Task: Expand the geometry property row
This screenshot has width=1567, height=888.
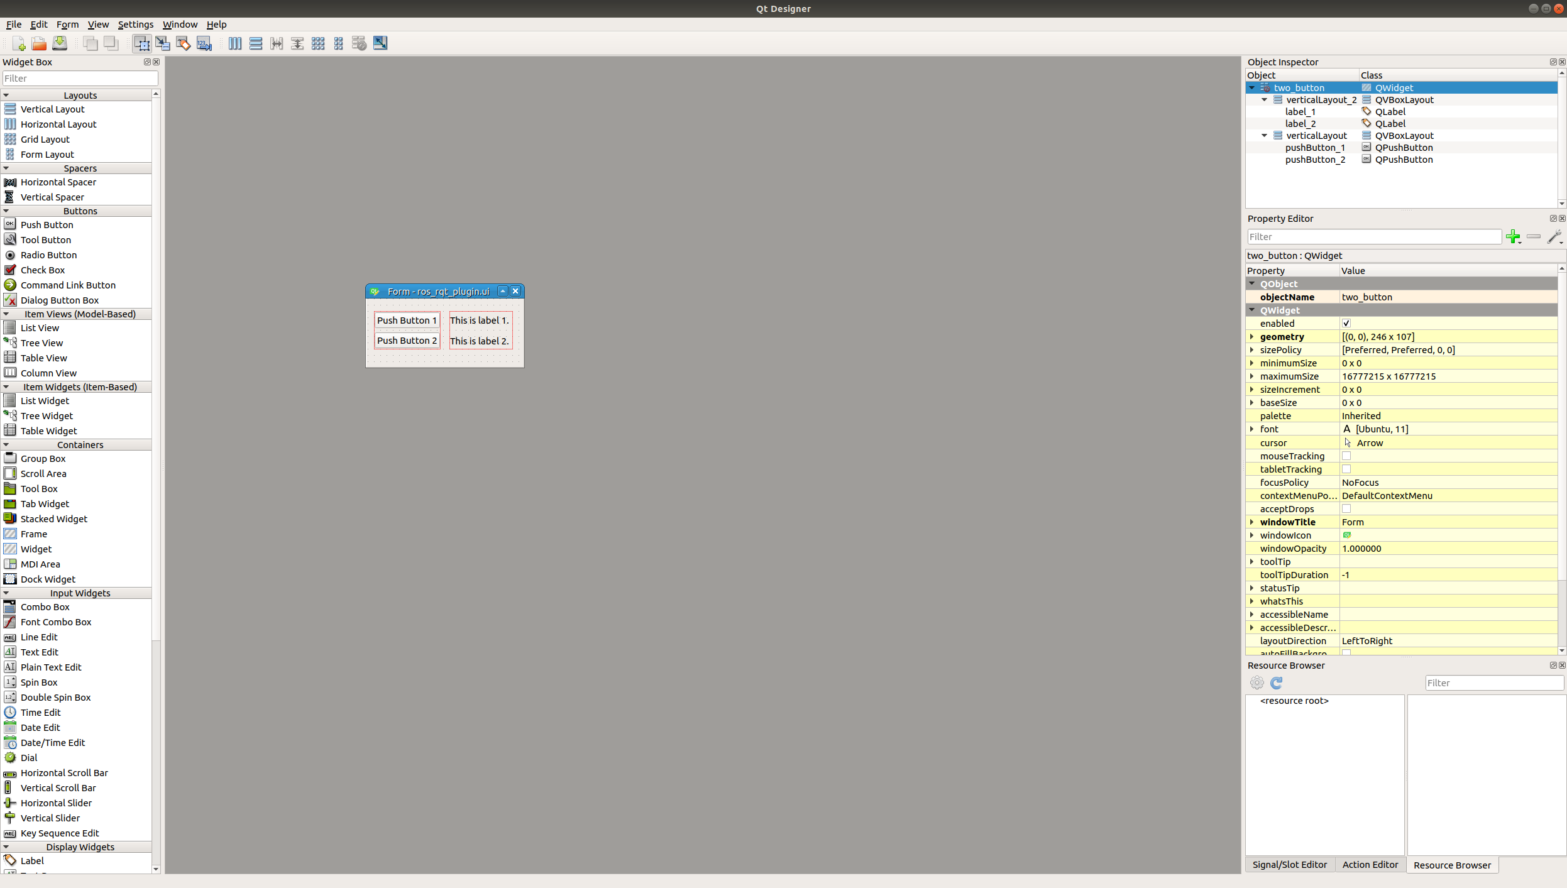Action: click(1252, 337)
